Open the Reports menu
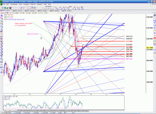156x114 pixels. click(33, 4)
